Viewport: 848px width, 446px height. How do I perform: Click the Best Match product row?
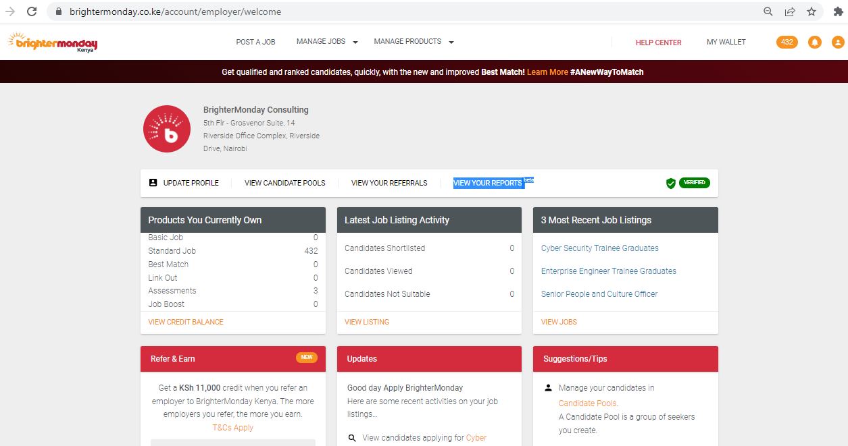(233, 264)
